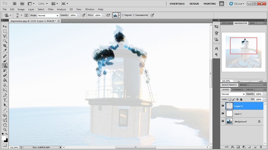Toggle lock transparent pixels
The width and height of the screenshot is (268, 150).
pos(230,99)
